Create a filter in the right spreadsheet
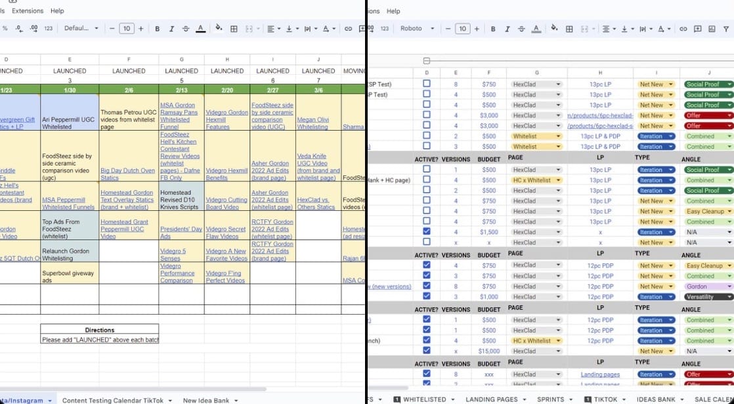734x404 pixels. (726, 28)
